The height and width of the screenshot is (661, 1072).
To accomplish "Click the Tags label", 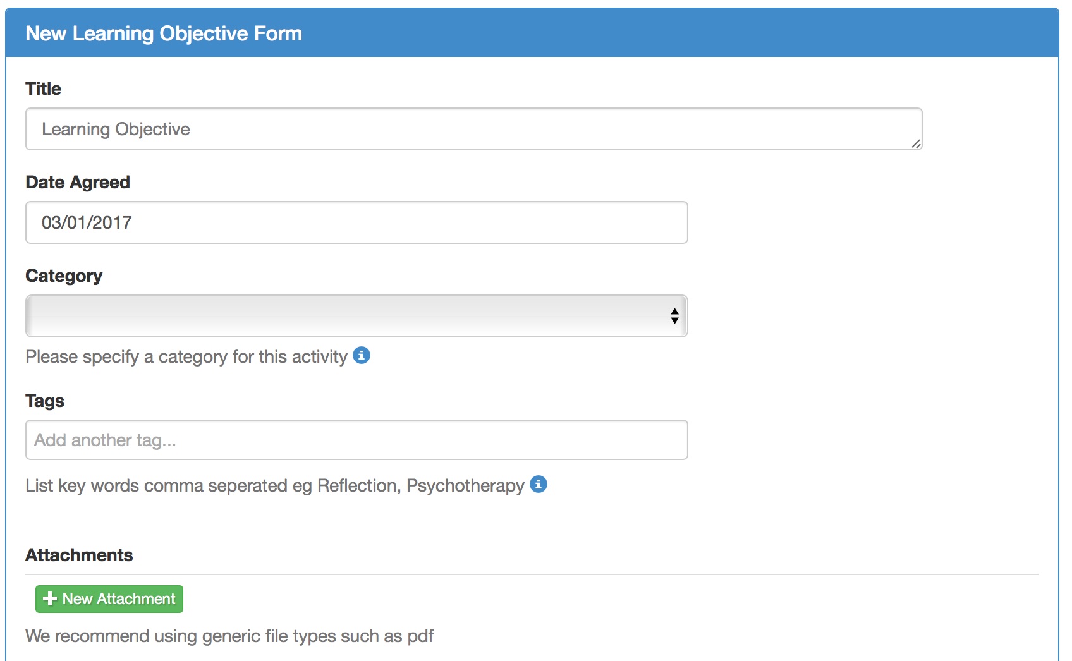I will (x=45, y=401).
